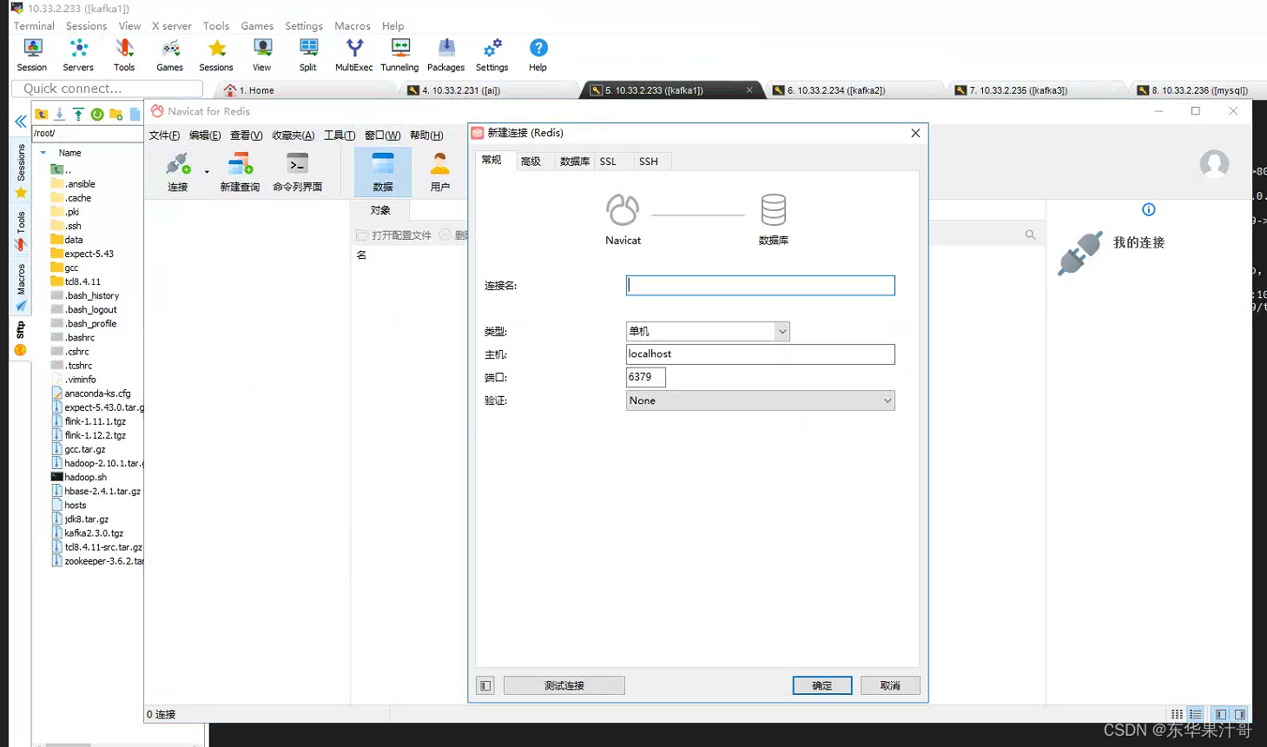Toggle right pane icon in Navicat status bar
The image size is (1267, 747).
[x=1240, y=714]
